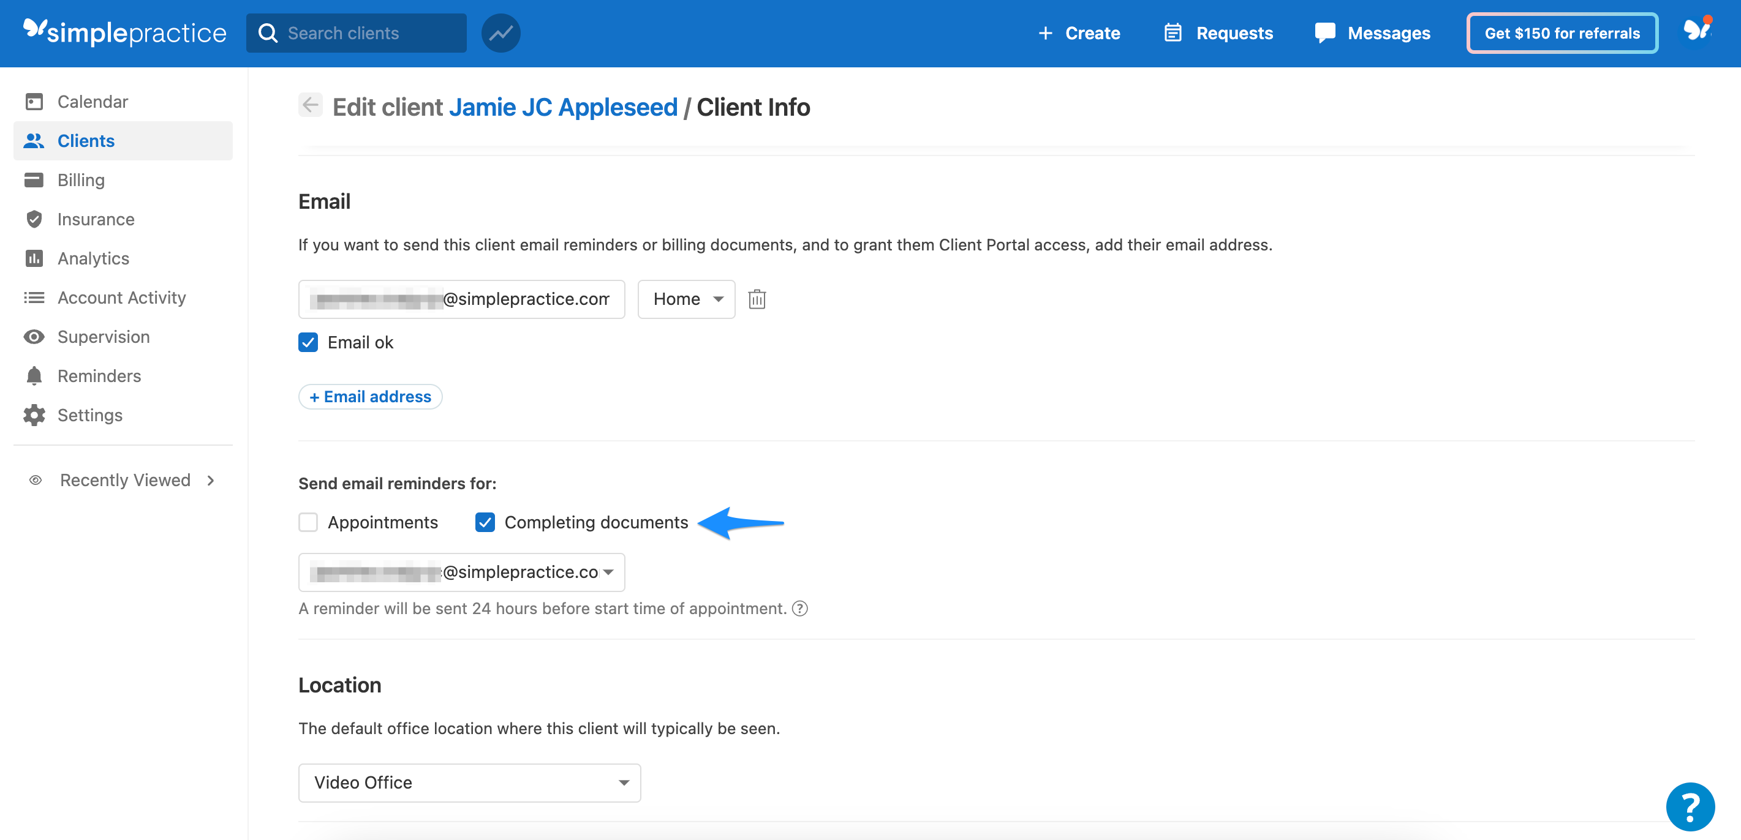Open the Insurance section
The height and width of the screenshot is (840, 1741).
click(x=96, y=219)
